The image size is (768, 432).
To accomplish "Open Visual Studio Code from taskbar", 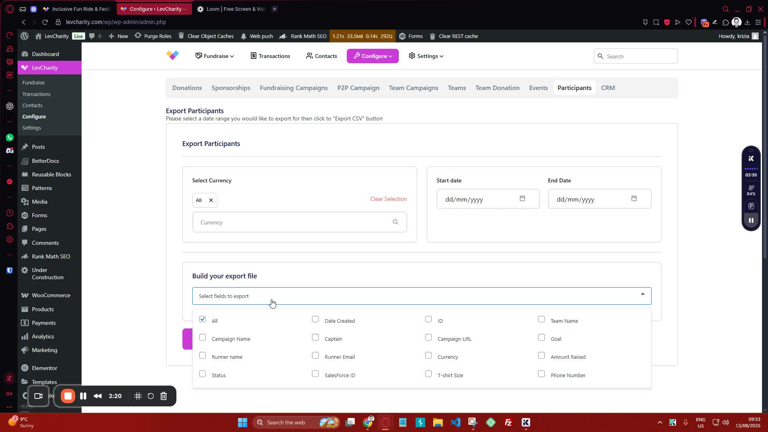I will coord(455,422).
